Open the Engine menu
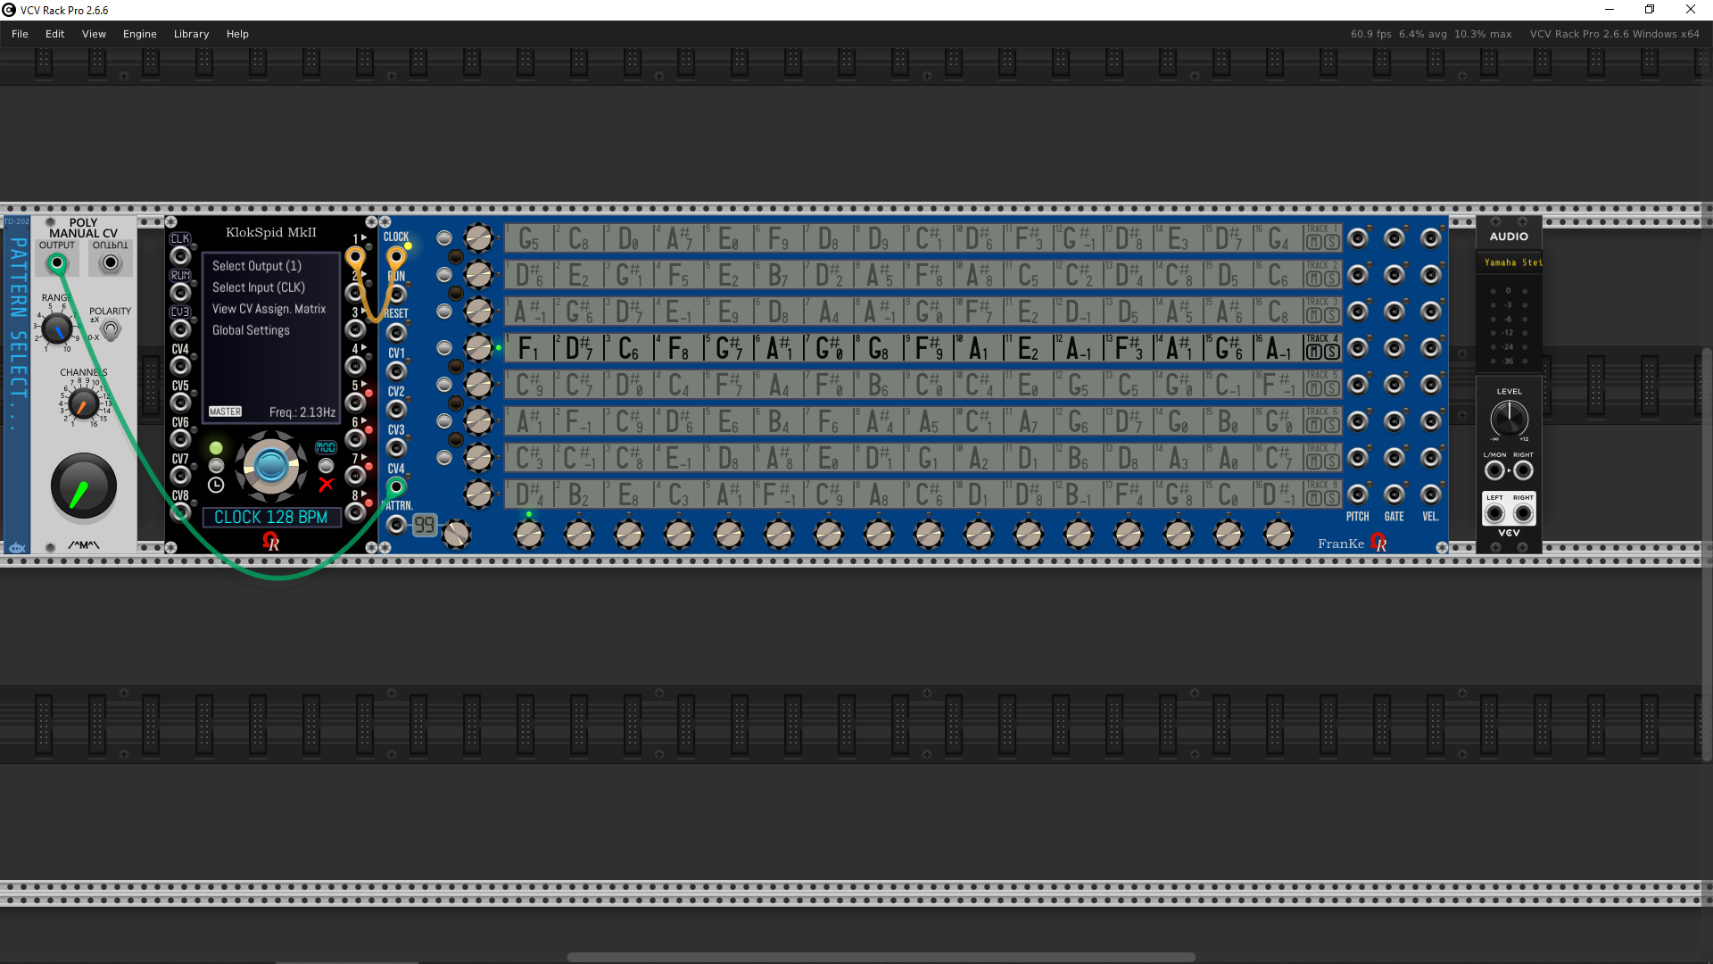Screen dimensions: 1713x964 pyautogui.click(x=139, y=34)
